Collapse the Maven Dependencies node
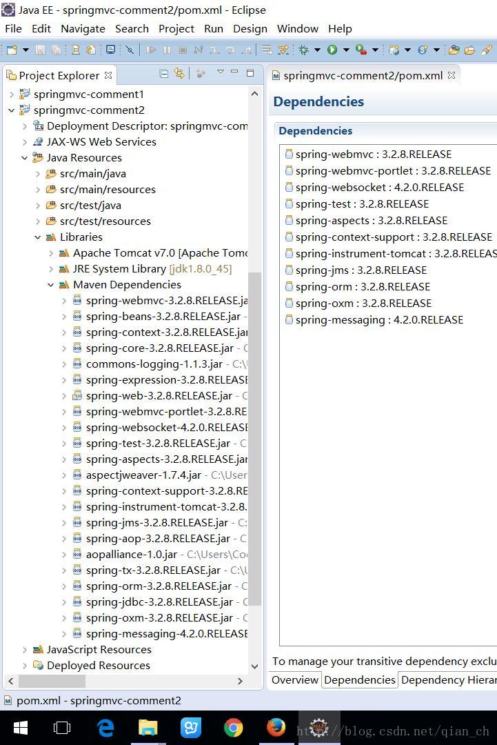 [51, 285]
